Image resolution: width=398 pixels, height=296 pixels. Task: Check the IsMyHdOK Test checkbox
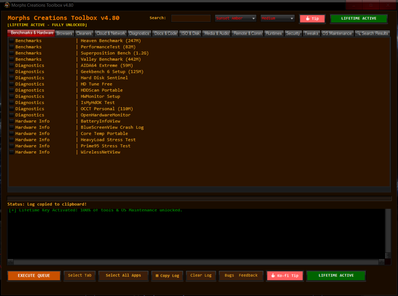(x=12, y=103)
